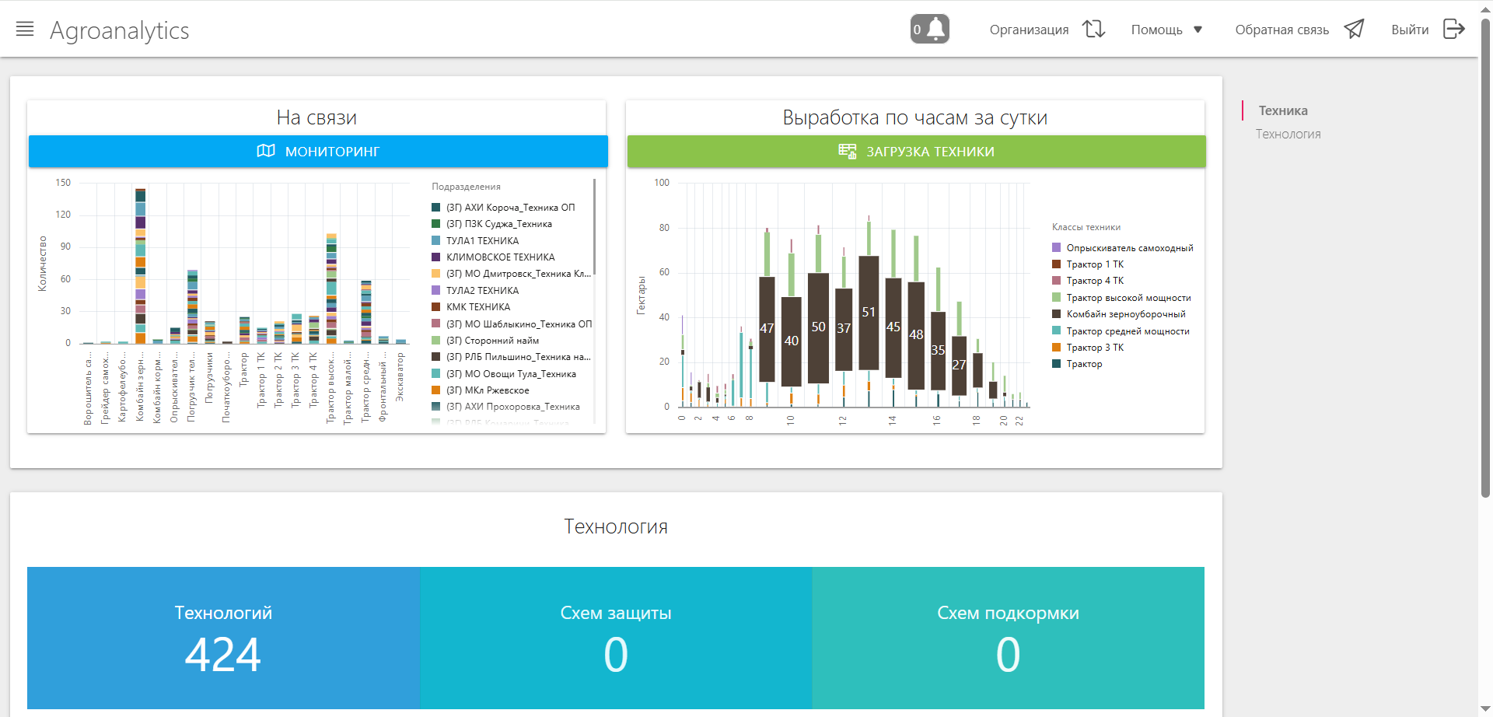Open the hamburger navigation menu

point(25,30)
